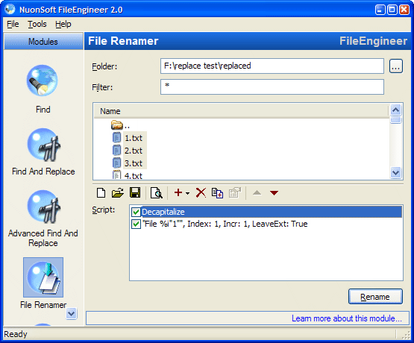
Task: Save the script with floppy disk icon
Action: (x=135, y=193)
